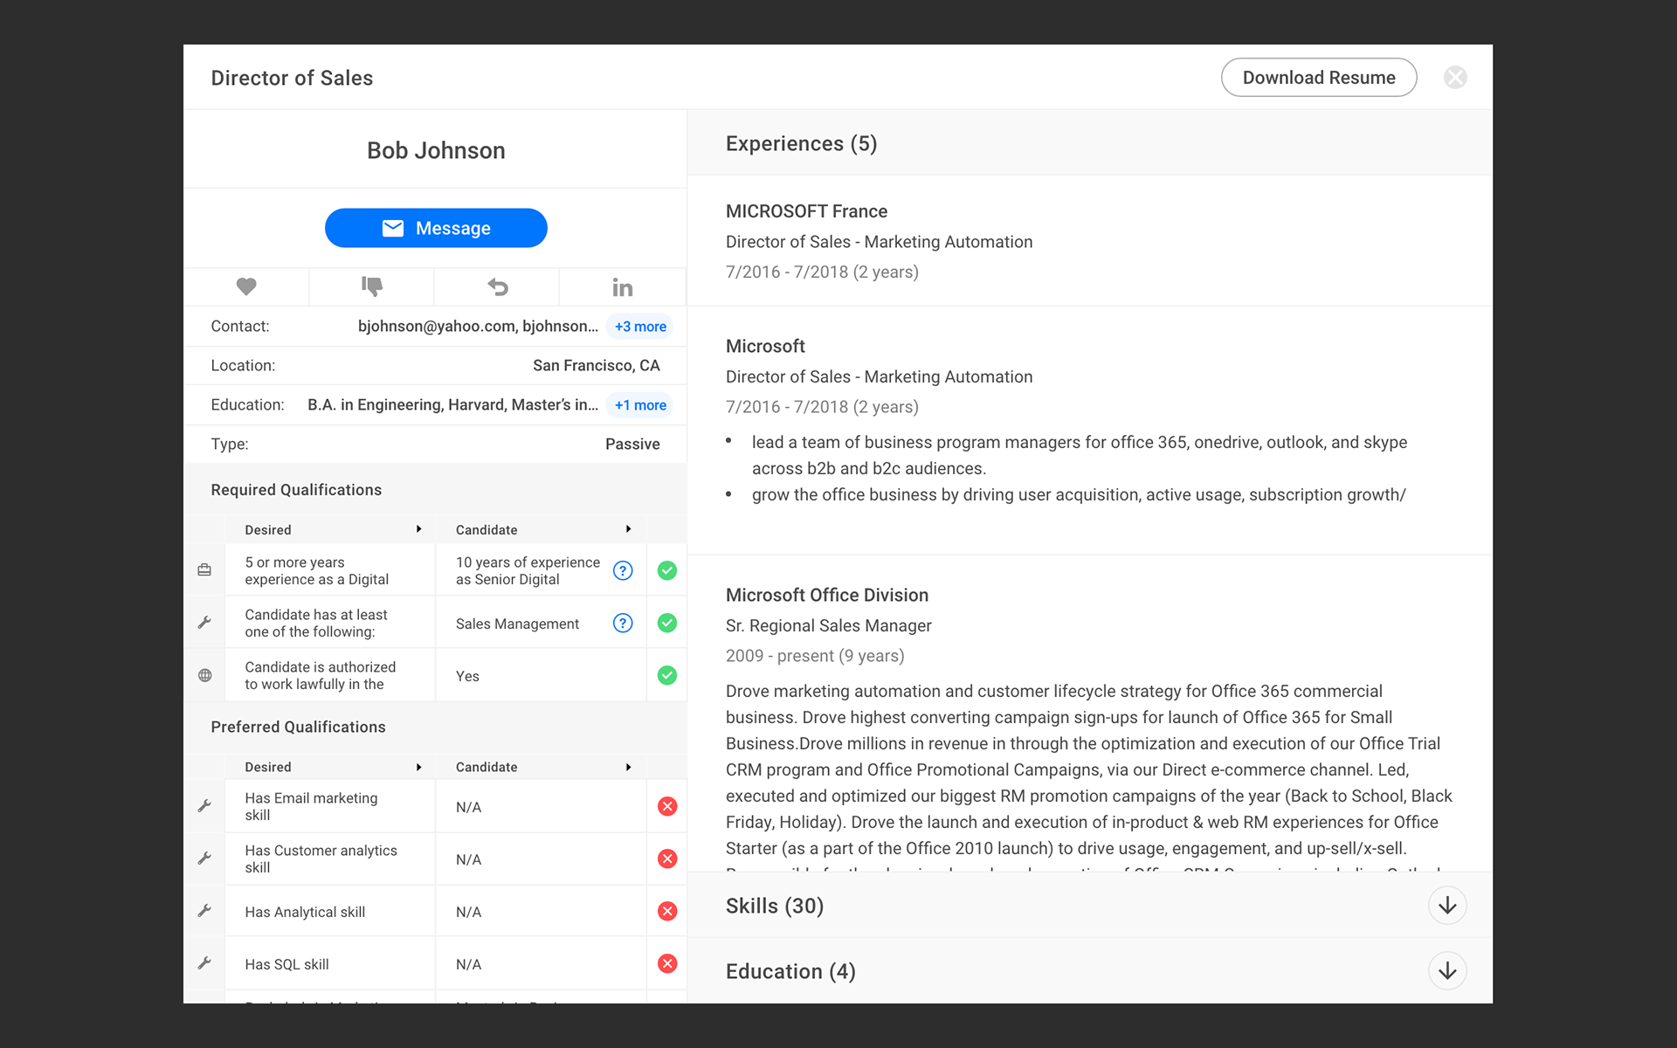Click the thumbs-down reject icon
Image resolution: width=1677 pixels, height=1048 pixels.
pos(372,286)
